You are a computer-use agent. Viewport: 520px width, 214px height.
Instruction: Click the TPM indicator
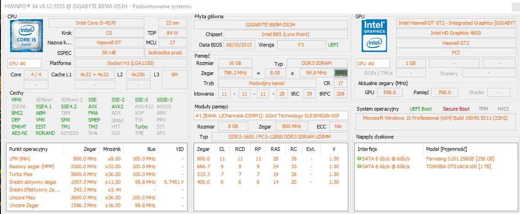(483, 109)
